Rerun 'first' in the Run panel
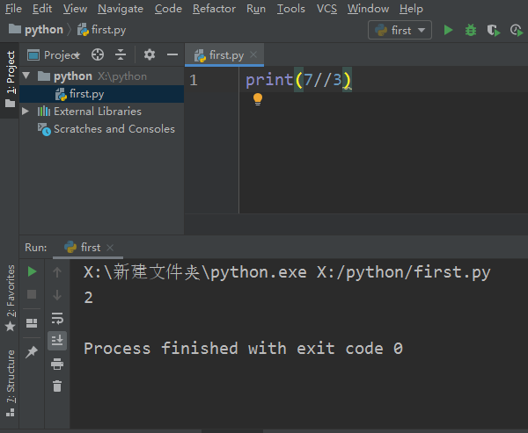The image size is (528, 433). 32,272
